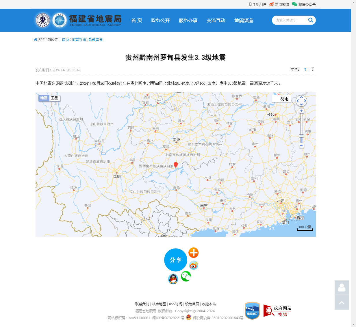Click the search magnifier icon
Screen dimensions: 356x327
pyautogui.click(x=311, y=20)
